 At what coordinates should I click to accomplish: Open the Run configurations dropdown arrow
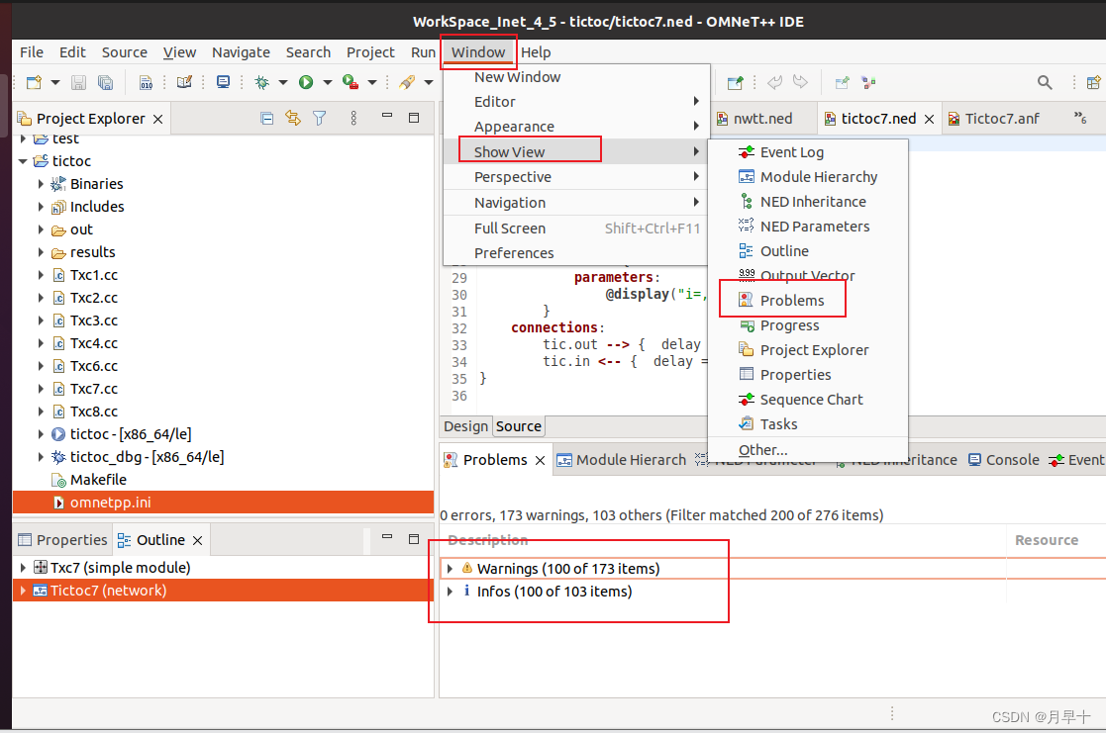click(x=328, y=82)
